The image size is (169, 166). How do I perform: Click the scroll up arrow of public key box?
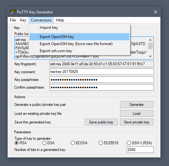point(150,40)
